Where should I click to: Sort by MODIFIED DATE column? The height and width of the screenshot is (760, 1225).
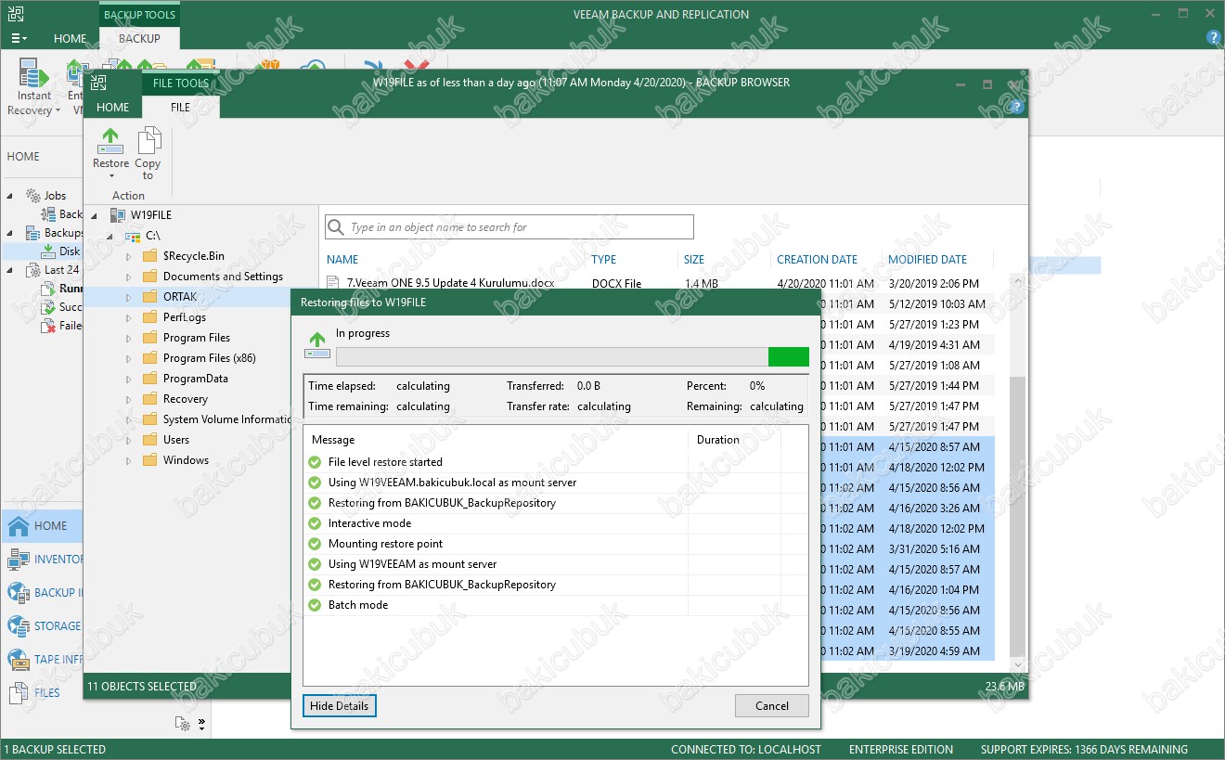[927, 260]
